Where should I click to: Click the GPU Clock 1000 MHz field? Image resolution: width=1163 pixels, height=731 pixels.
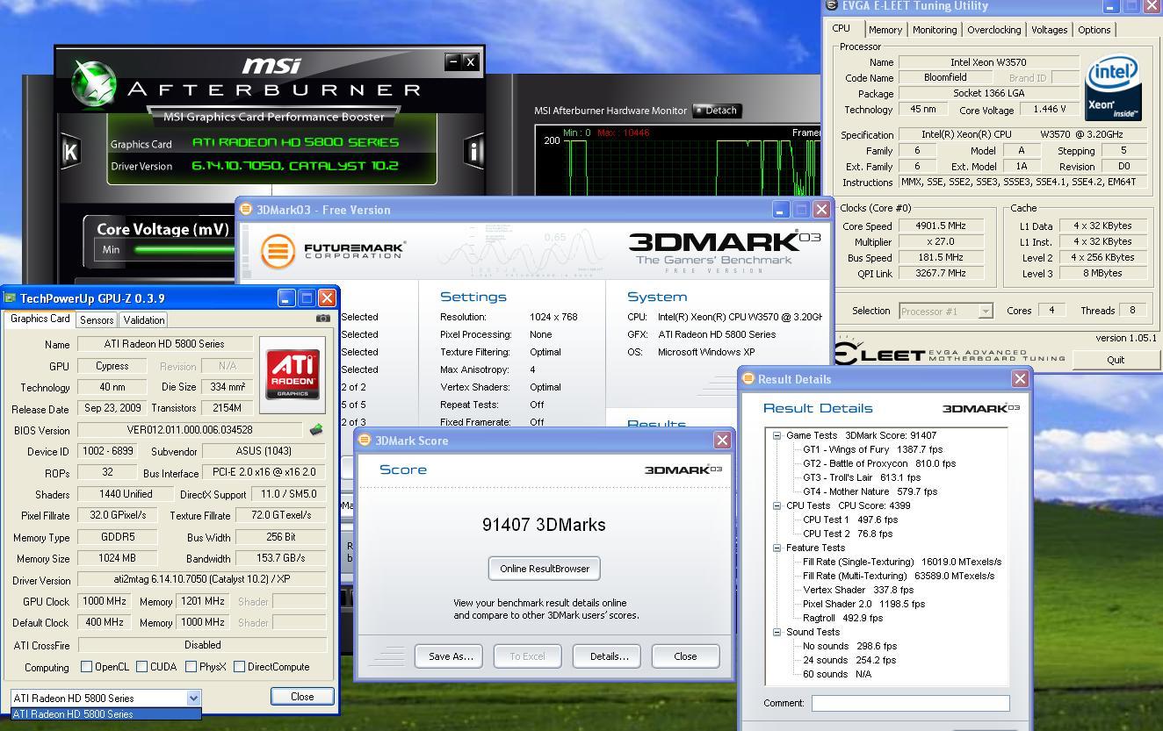point(104,601)
